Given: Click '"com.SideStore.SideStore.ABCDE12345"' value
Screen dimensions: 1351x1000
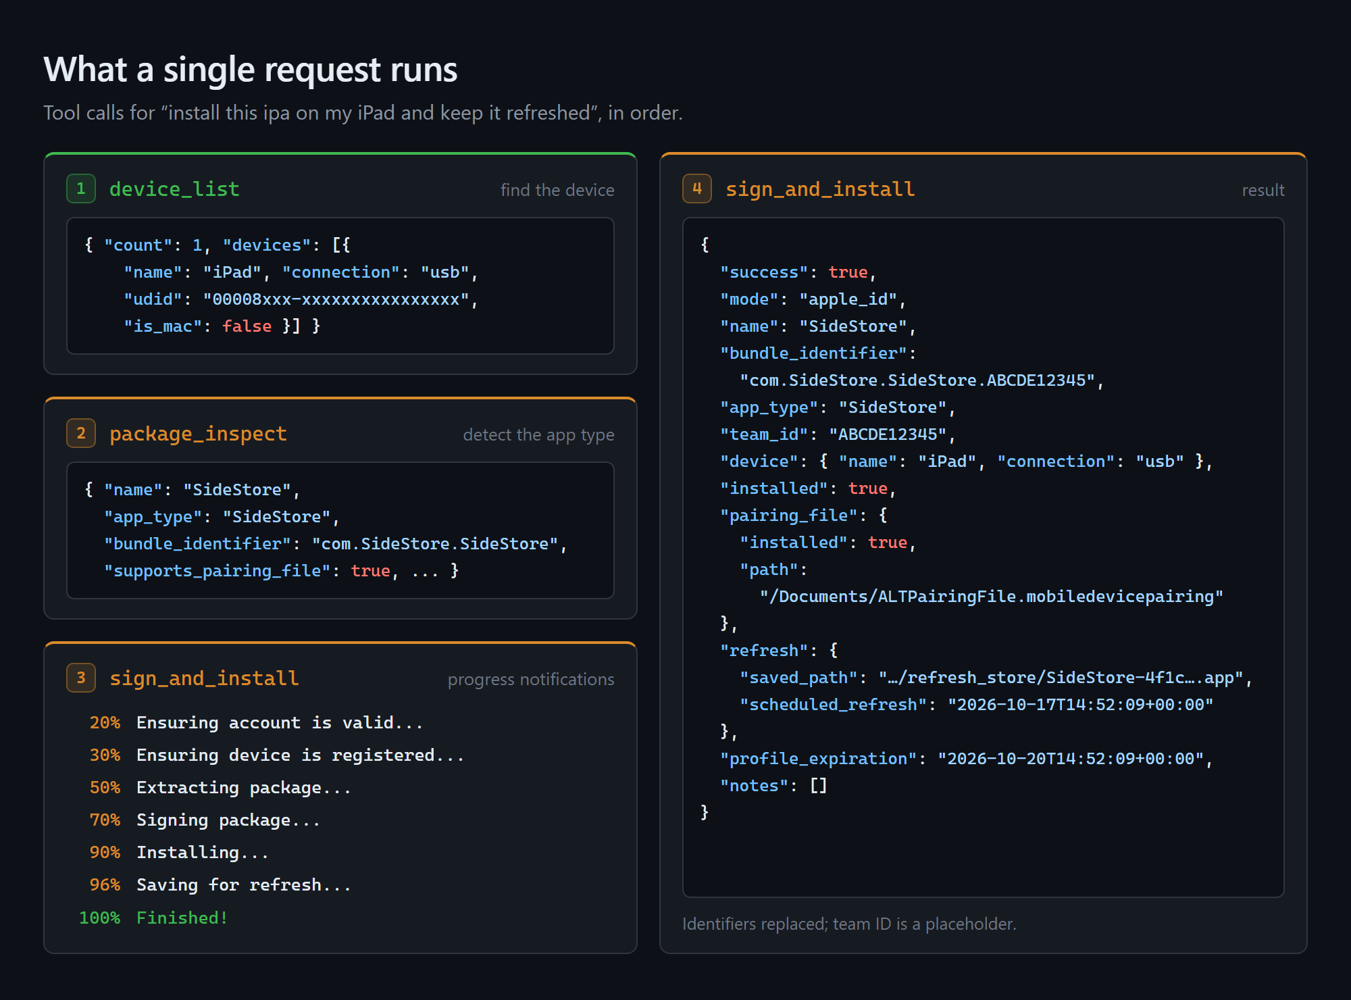Looking at the screenshot, I should (x=917, y=380).
